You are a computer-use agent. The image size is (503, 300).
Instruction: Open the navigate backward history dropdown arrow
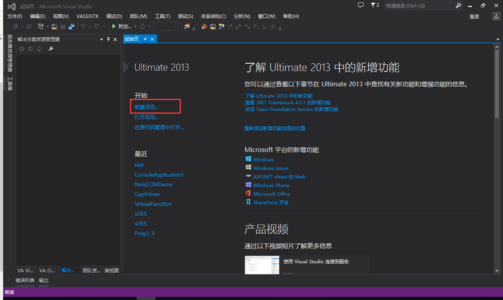coord(22,26)
